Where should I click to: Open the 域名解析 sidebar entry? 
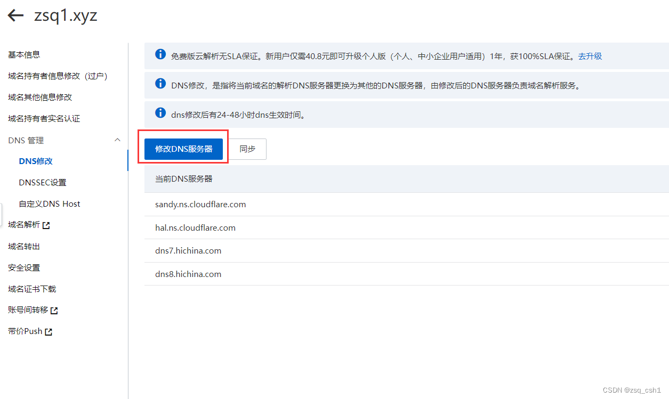26,224
